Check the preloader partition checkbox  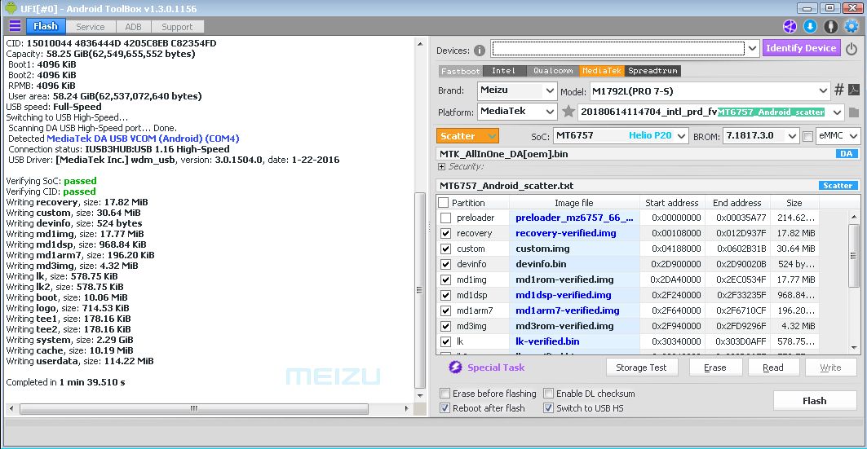click(x=445, y=218)
